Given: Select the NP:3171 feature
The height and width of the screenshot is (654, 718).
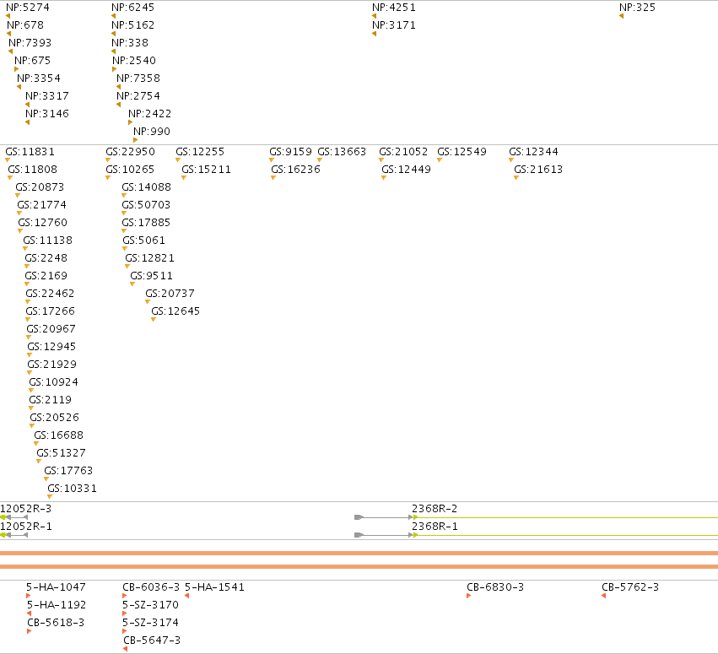Looking at the screenshot, I should (394, 25).
